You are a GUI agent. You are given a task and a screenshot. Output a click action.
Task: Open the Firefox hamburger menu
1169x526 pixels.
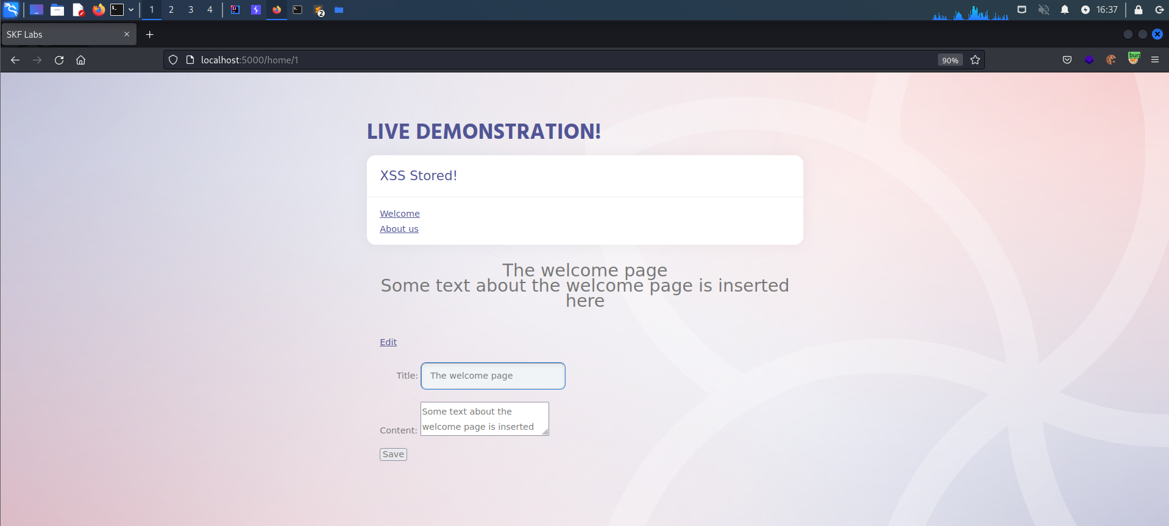1155,60
